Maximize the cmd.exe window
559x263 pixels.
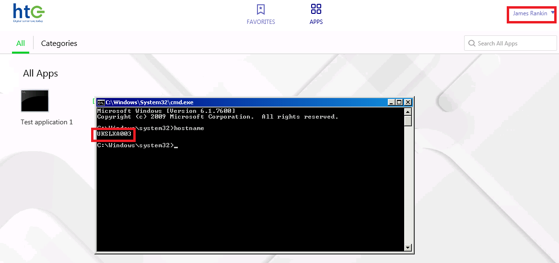pos(399,102)
